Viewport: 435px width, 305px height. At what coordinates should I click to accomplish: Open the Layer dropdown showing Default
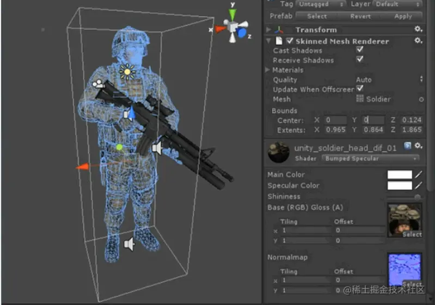398,4
